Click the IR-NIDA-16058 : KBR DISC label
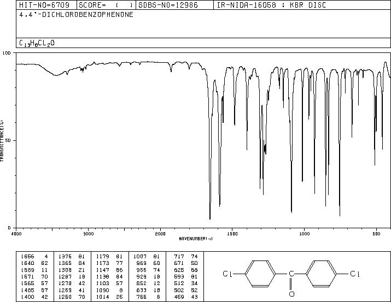 271,5
